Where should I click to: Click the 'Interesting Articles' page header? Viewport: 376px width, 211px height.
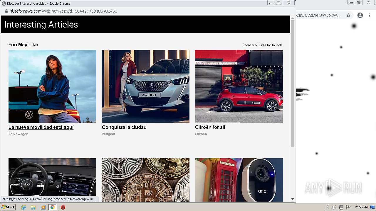[x=41, y=24]
